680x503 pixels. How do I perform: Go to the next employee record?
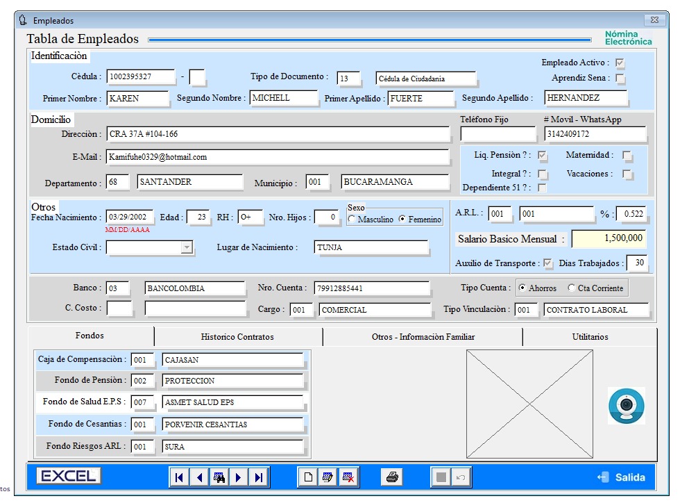coord(239,477)
